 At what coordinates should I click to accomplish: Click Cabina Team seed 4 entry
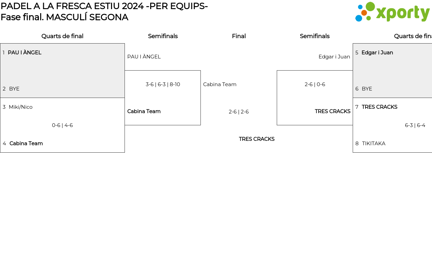click(26, 144)
